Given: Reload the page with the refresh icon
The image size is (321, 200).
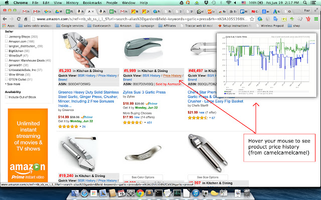Looking at the screenshot, I should [19, 19].
